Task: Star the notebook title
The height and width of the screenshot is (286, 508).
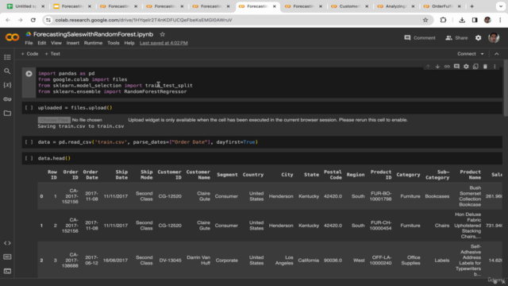Action: pyautogui.click(x=162, y=34)
